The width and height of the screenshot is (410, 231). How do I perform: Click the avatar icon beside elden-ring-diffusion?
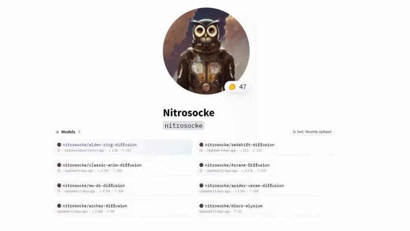pos(59,145)
